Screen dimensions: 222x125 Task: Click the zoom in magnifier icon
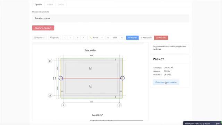tap(122, 38)
